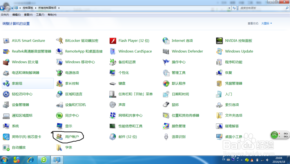Open 电源选项 battery icon
This screenshot has height=164, width=290.
(59, 73)
